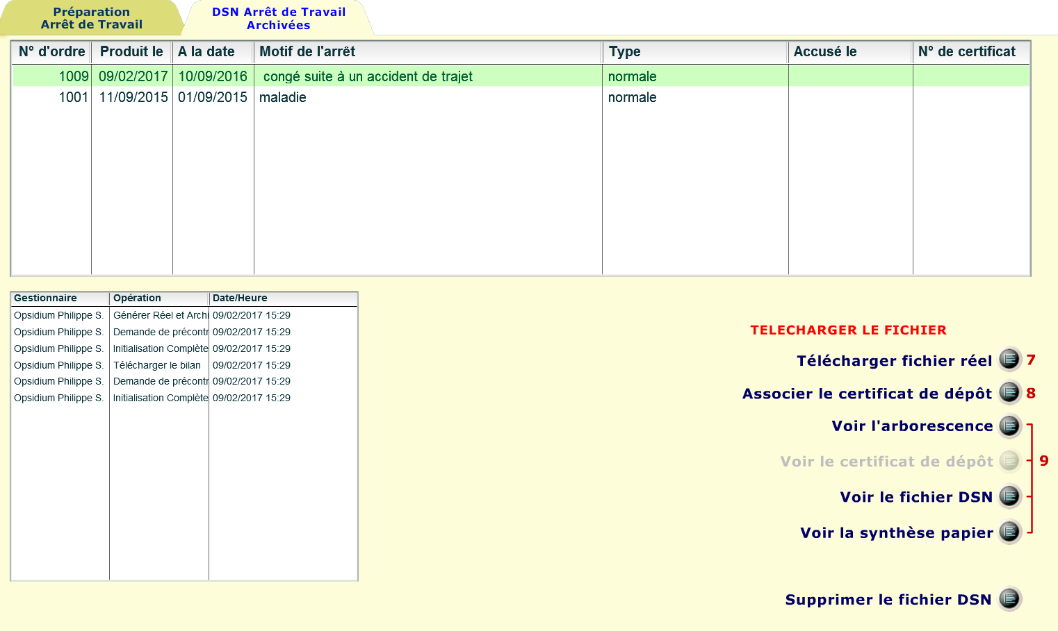
Task: Click the Gestionnaire column header
Action: click(60, 298)
